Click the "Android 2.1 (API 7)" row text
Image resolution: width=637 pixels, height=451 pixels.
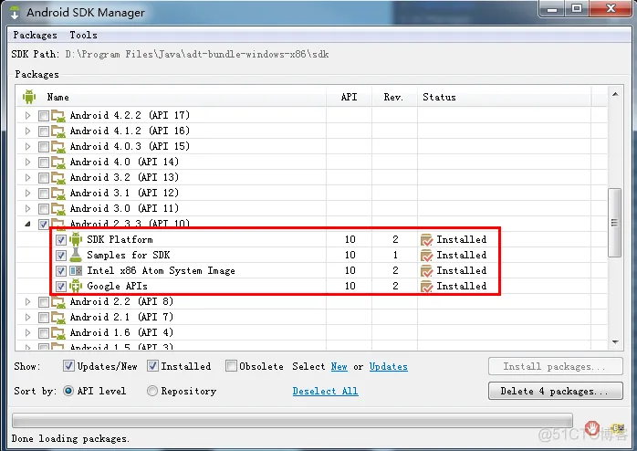pos(121,317)
